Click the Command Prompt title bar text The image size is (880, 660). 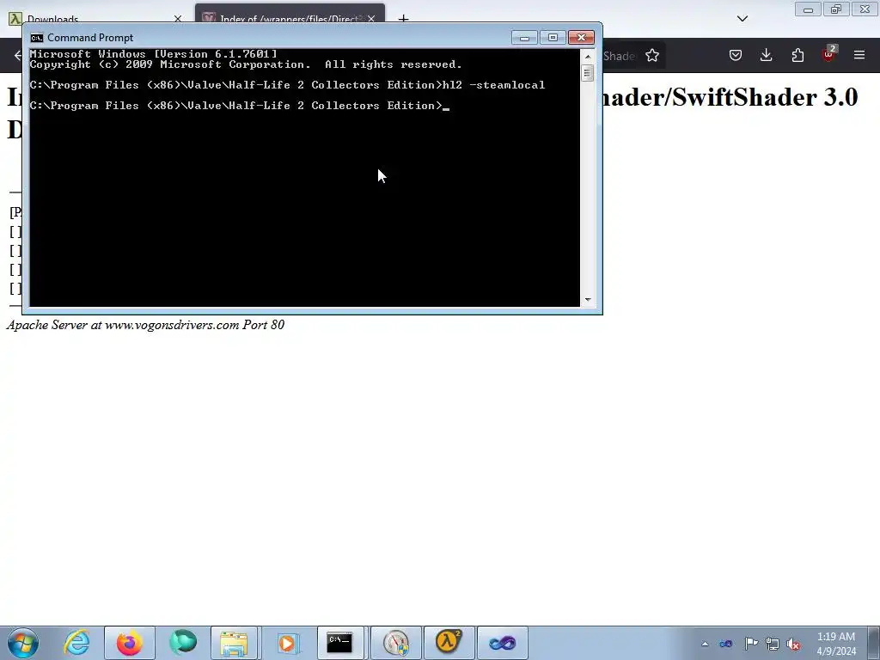pos(90,38)
